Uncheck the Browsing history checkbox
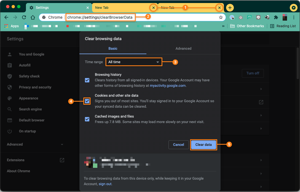The height and width of the screenshot is (192, 300). pyautogui.click(x=87, y=80)
